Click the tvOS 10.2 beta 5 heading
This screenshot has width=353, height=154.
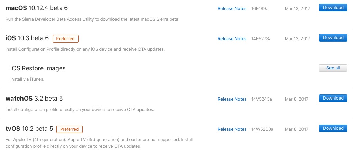point(29,129)
